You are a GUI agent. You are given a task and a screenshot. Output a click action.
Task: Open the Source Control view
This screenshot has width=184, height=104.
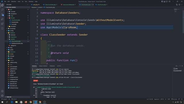(2, 14)
